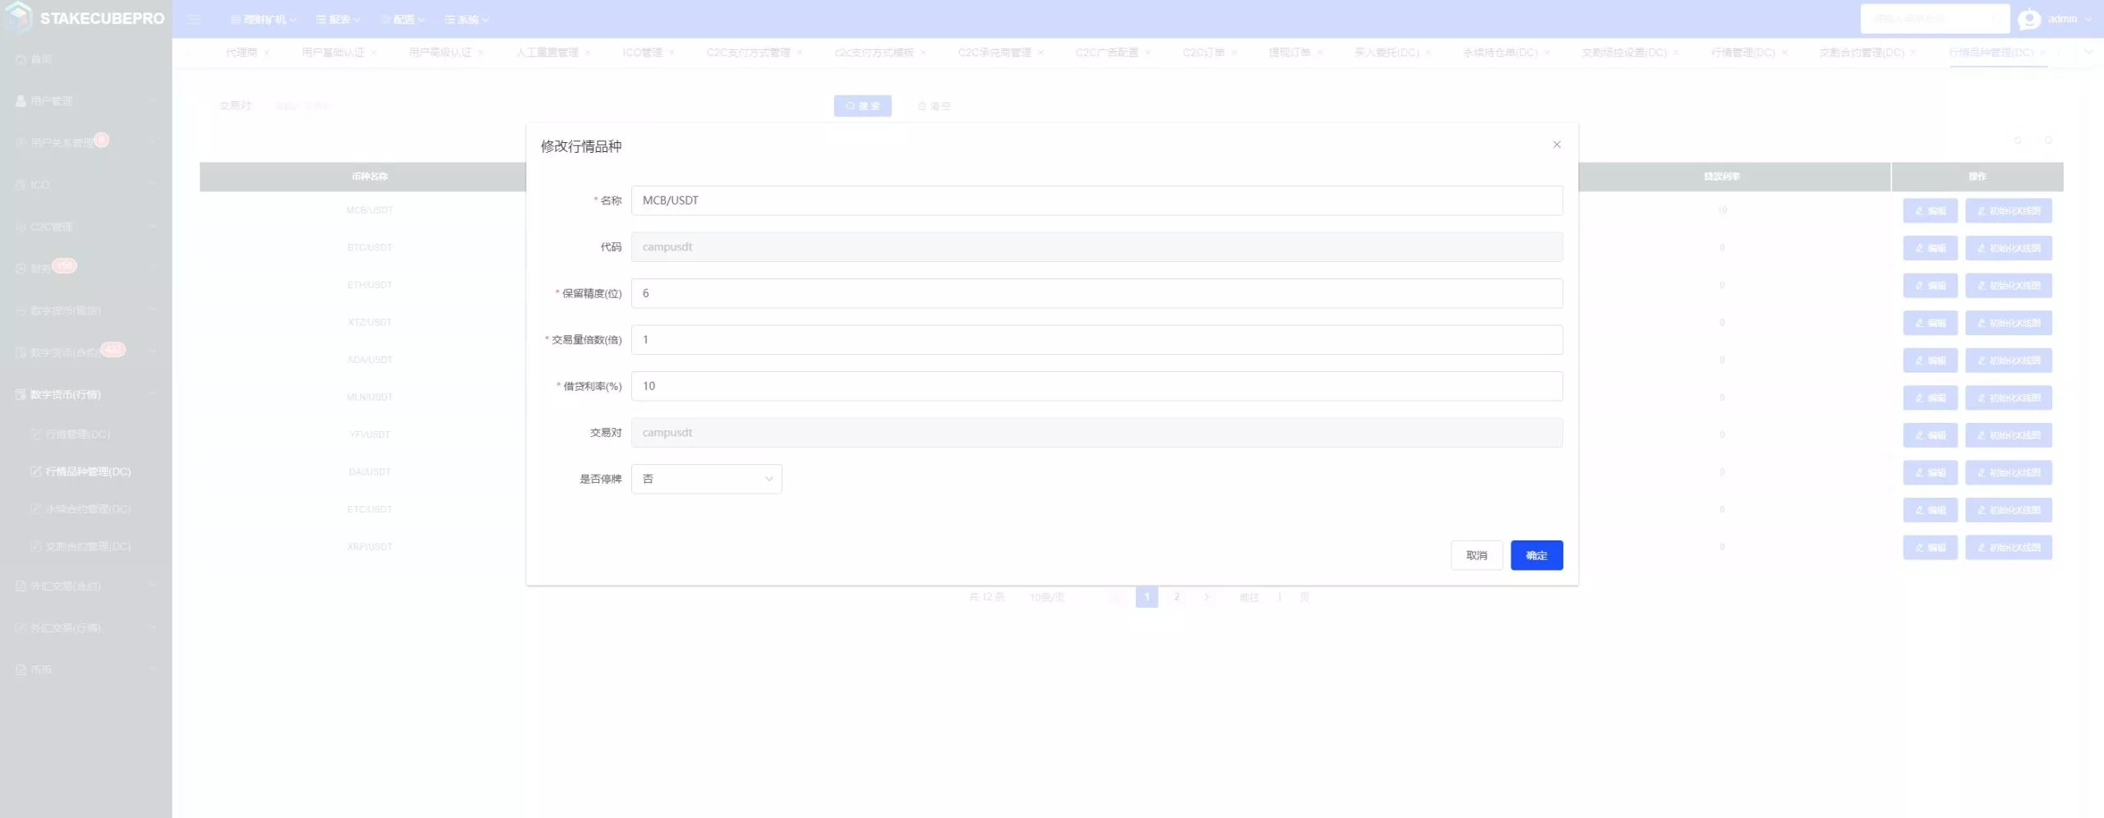The width and height of the screenshot is (2104, 818).
Task: Open the 系统 top menu
Action: click(x=467, y=20)
